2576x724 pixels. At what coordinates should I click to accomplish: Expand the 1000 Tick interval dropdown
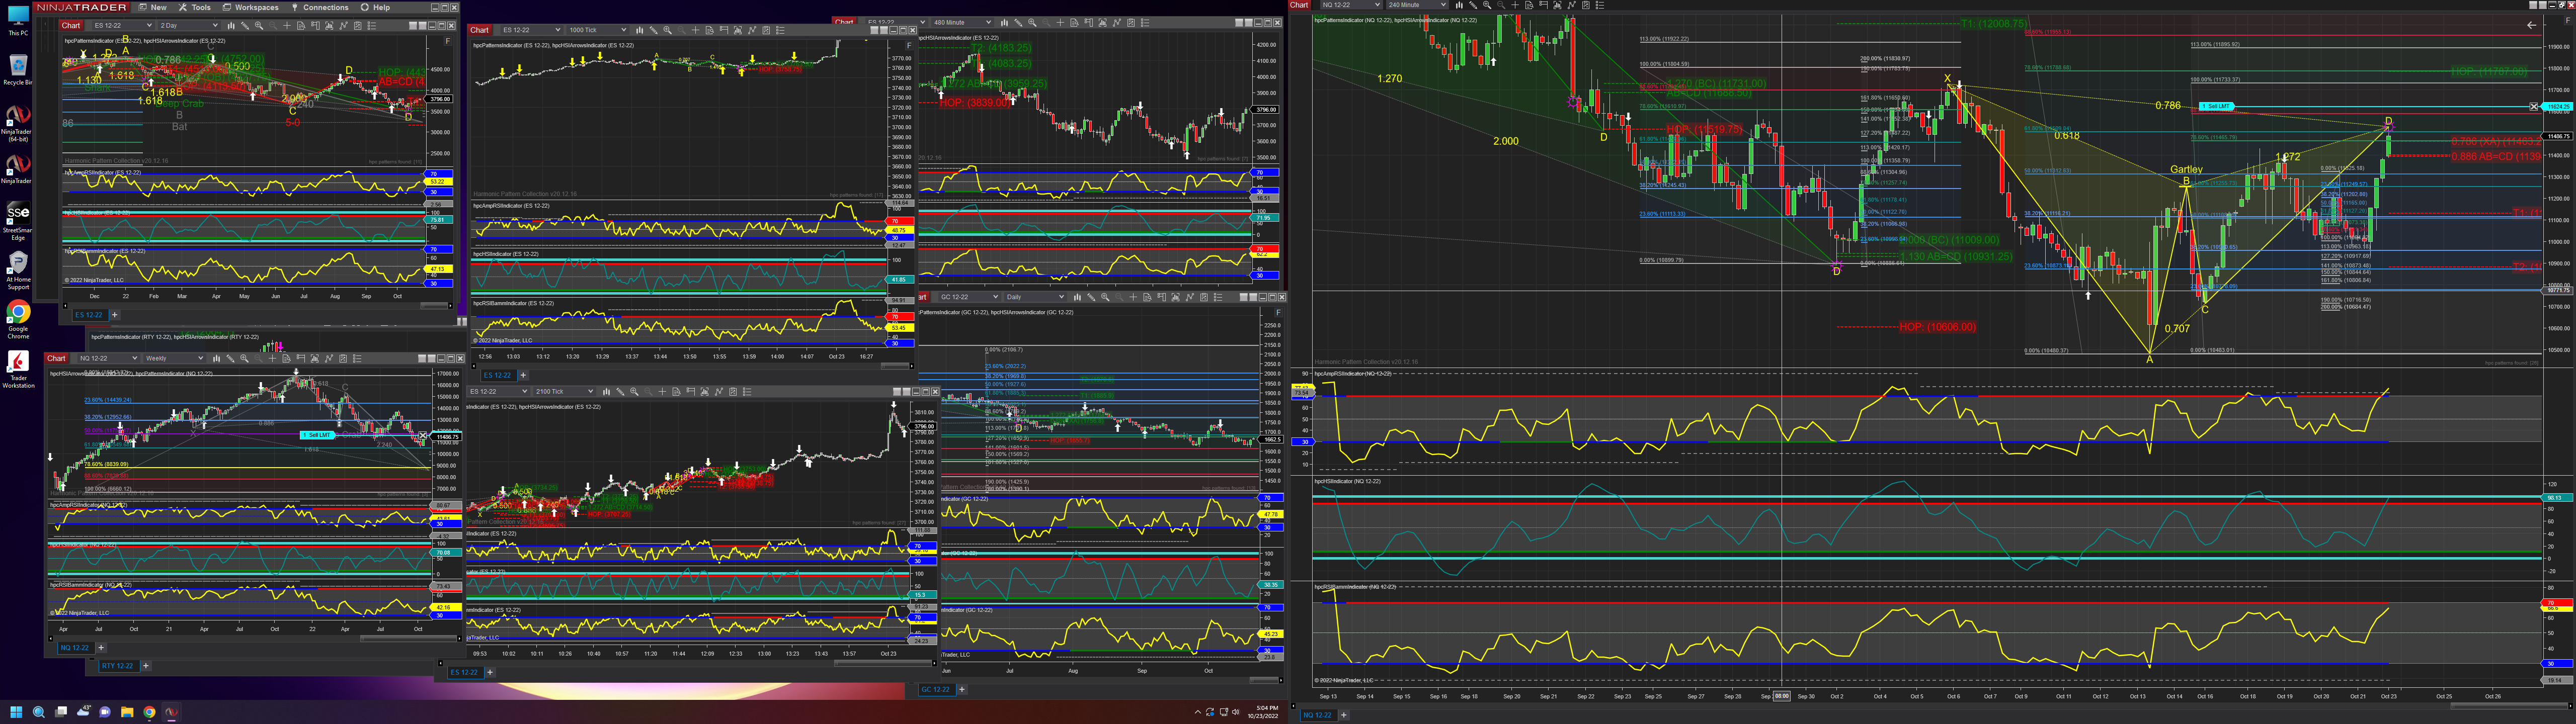click(x=624, y=30)
